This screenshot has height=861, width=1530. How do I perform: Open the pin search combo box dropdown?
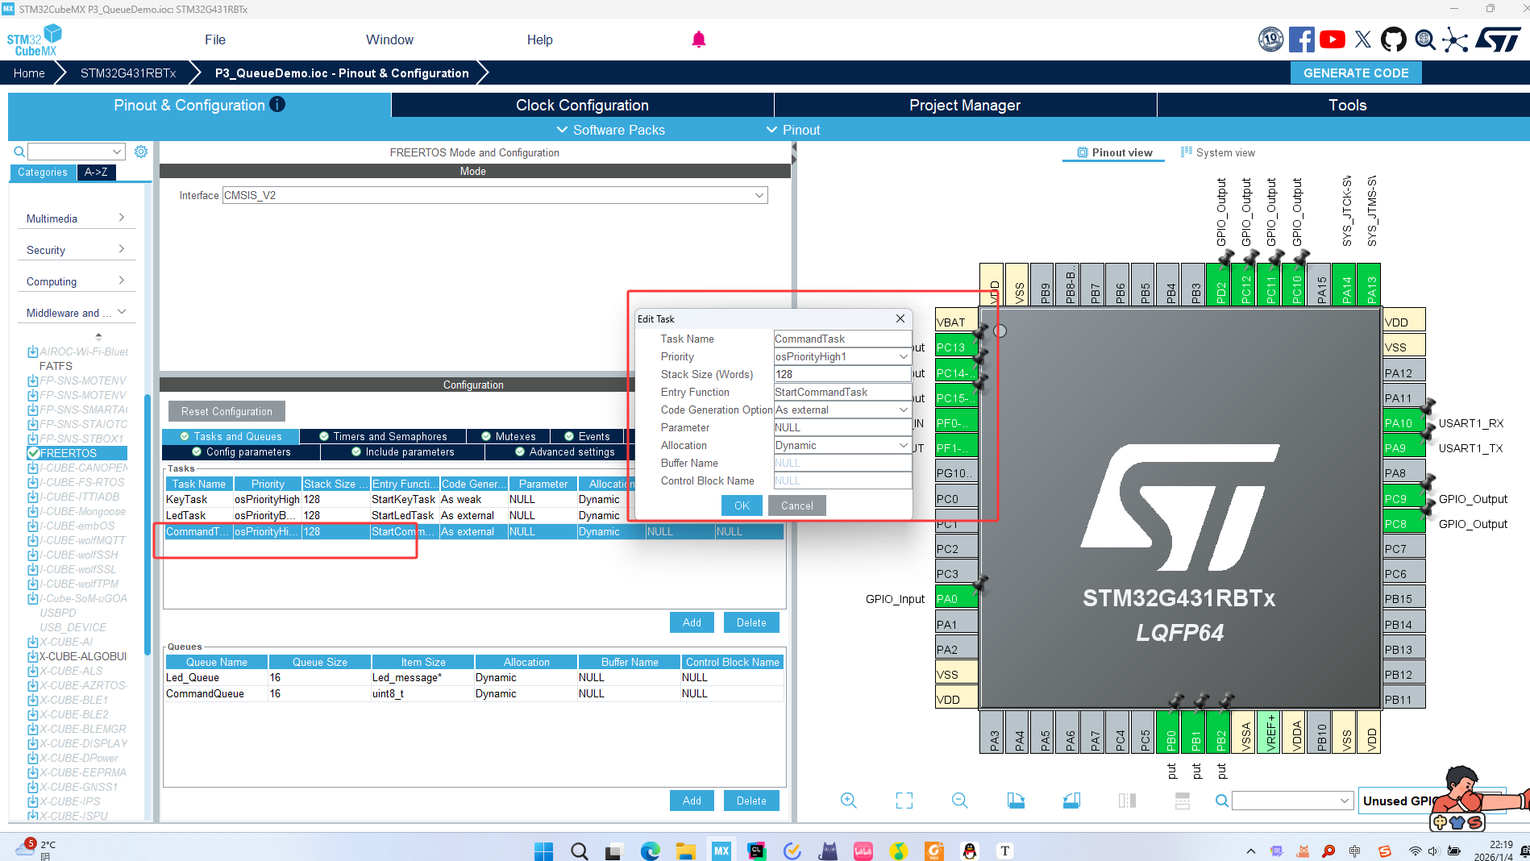tap(1345, 801)
